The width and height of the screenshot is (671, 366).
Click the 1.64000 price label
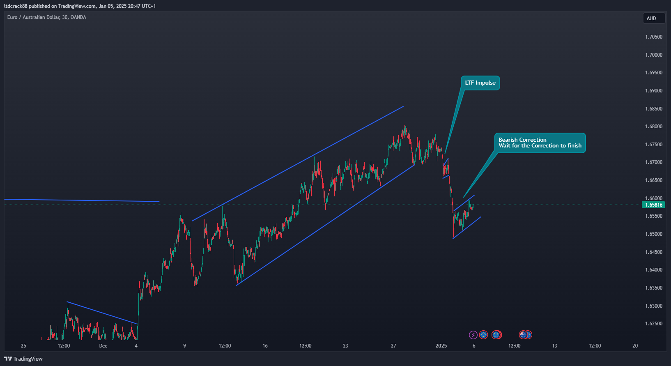click(654, 270)
